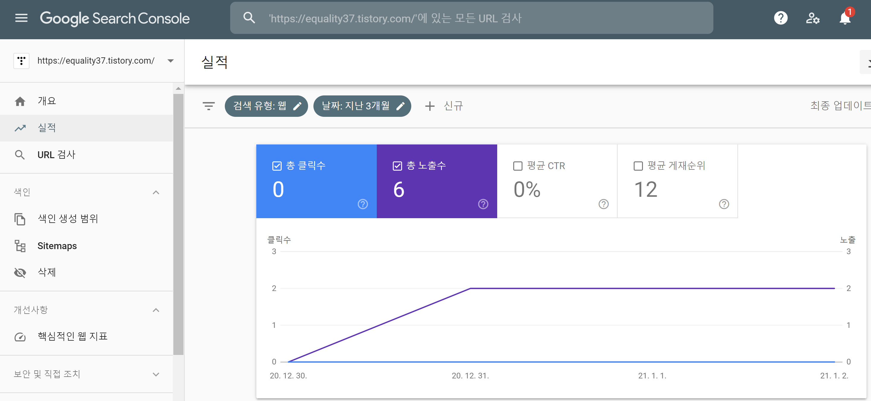Expand the 보안 및 직접 조치 section
The height and width of the screenshot is (401, 871).
tap(156, 374)
